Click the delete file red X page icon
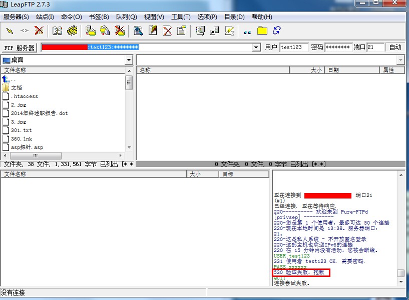Viewport: 409px width, 300px height. (167, 30)
